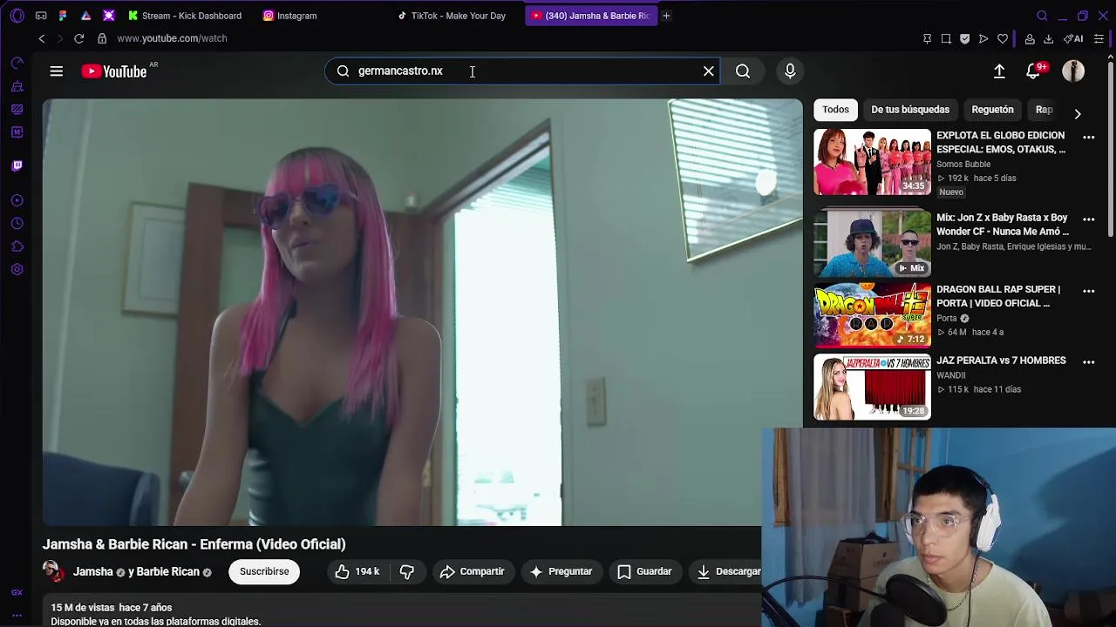1116x627 pixels.
Task: Open JAZ PERALTA vs 7 HOMBRES title
Action: (x=1001, y=361)
